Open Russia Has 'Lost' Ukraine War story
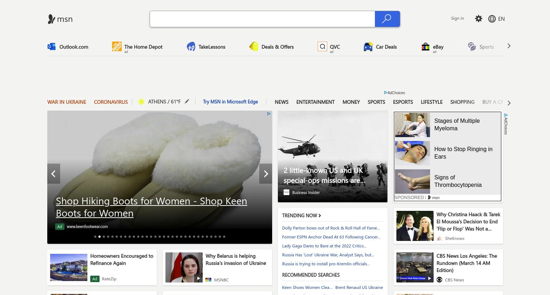The image size is (550, 295). [x=328, y=255]
